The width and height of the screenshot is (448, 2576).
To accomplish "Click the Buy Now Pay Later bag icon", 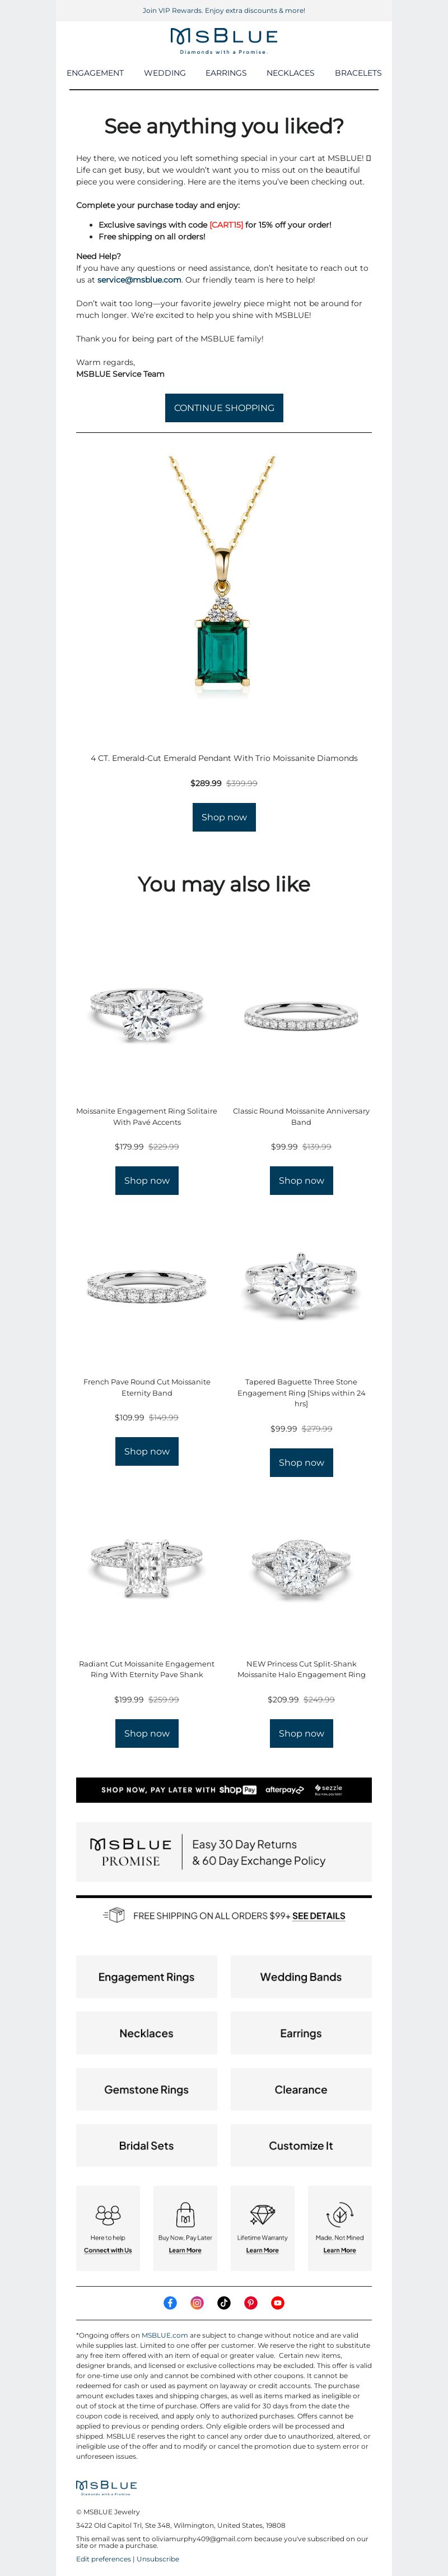I will tap(185, 2214).
